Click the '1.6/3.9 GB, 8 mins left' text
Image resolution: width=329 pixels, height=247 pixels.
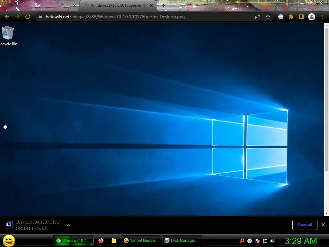click(31, 229)
